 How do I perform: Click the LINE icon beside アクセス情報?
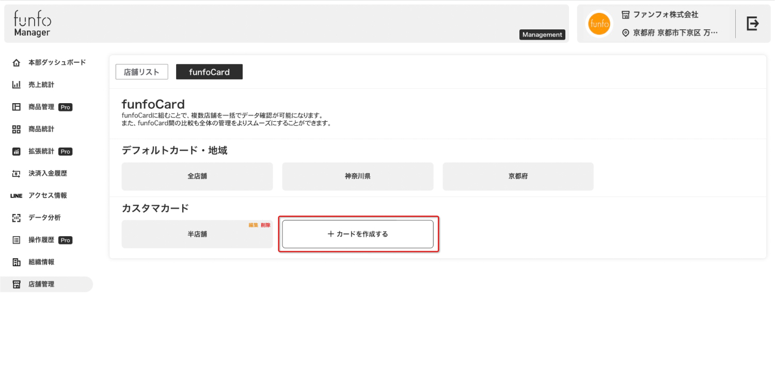pyautogui.click(x=17, y=195)
